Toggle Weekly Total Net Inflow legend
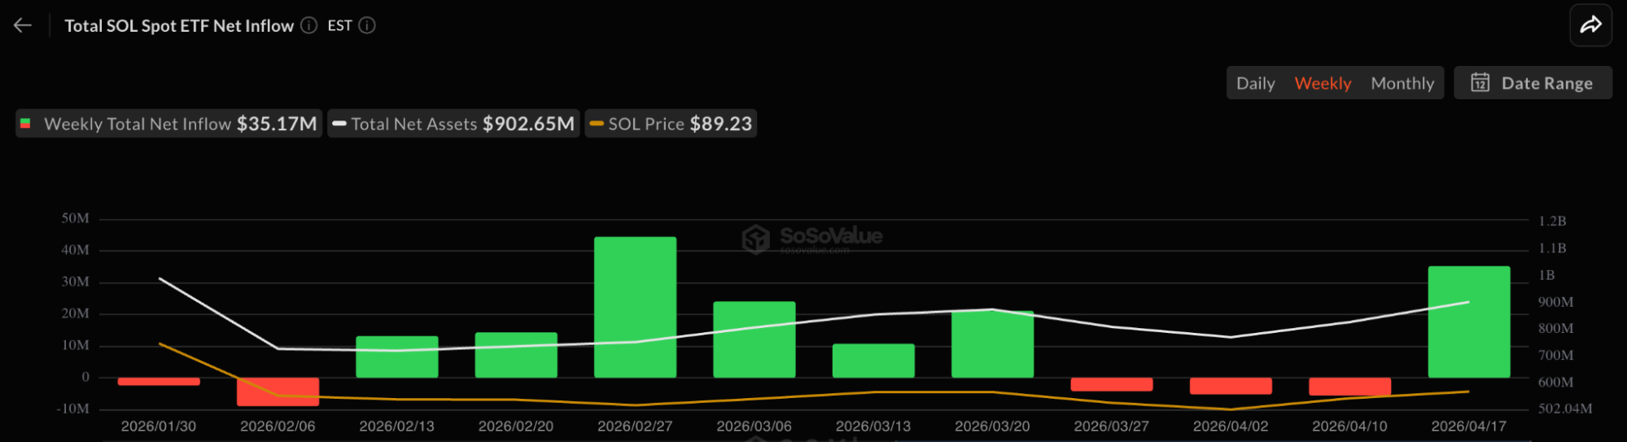This screenshot has width=1627, height=442. pos(168,124)
